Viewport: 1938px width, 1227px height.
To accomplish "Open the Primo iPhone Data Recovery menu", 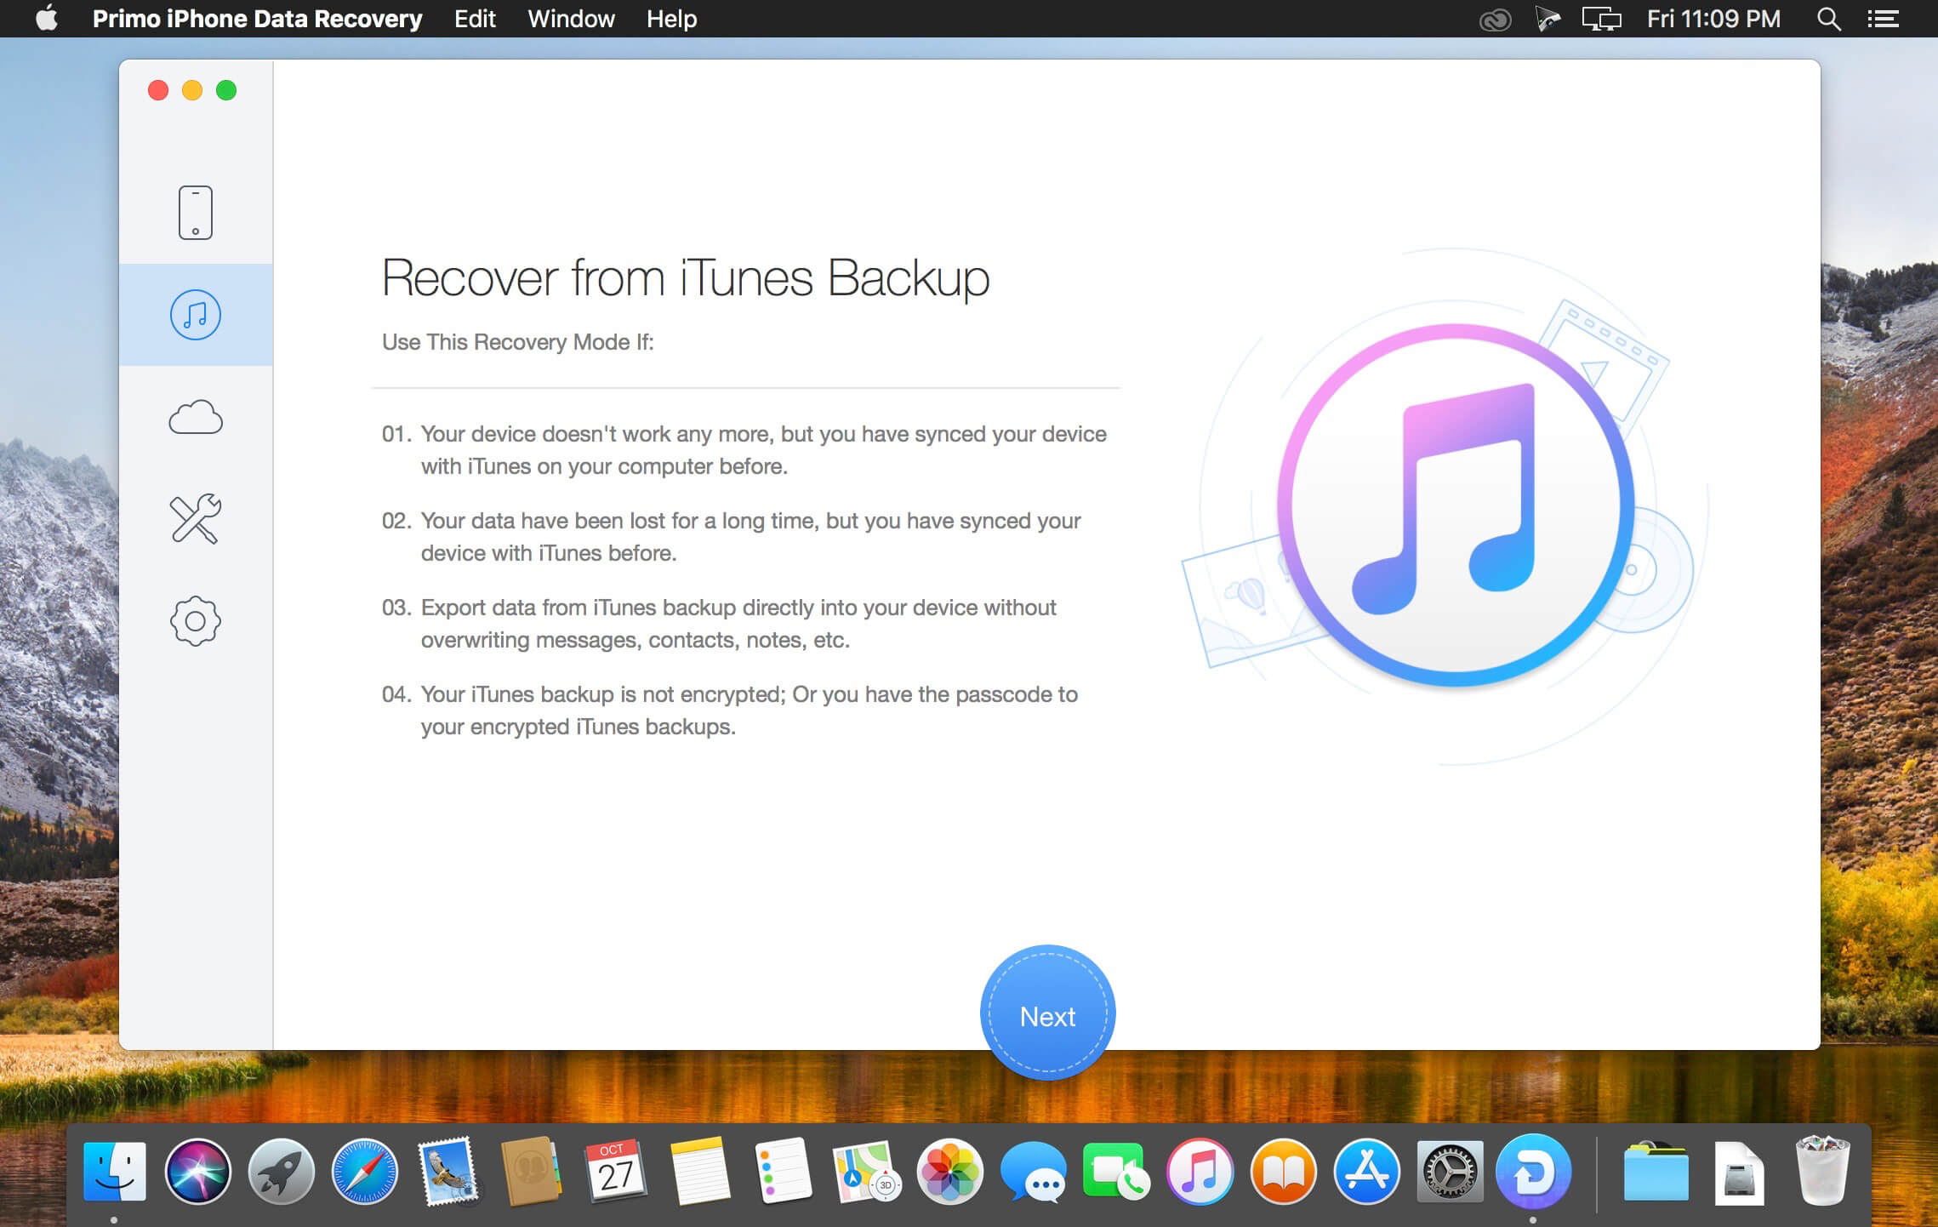I will [257, 19].
